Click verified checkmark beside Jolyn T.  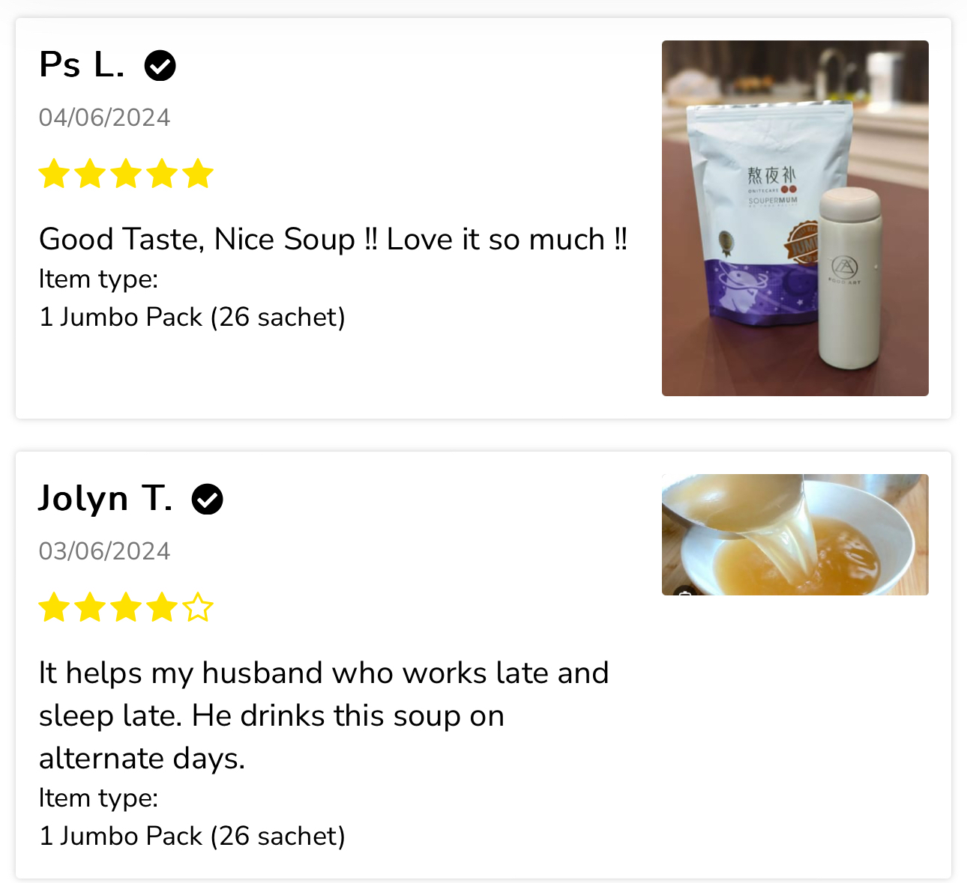tap(208, 500)
